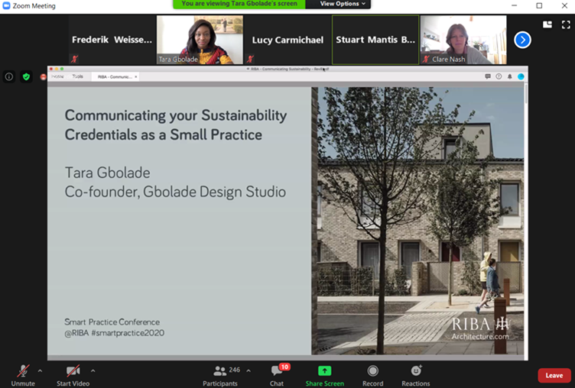The image size is (575, 388).
Task: Click the red mac close dot
Action: pos(51,69)
